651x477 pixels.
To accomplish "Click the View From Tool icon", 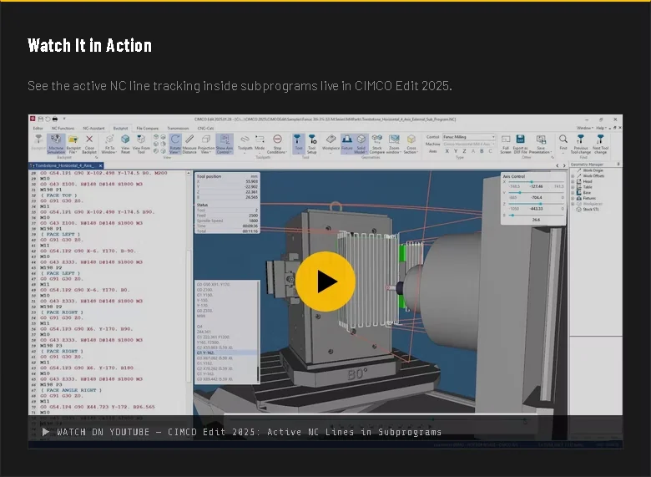I will (x=141, y=144).
